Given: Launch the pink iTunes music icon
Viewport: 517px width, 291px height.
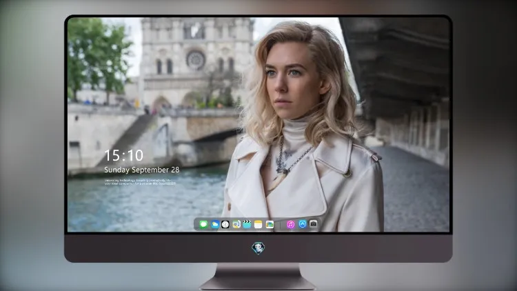Looking at the screenshot, I should point(290,224).
